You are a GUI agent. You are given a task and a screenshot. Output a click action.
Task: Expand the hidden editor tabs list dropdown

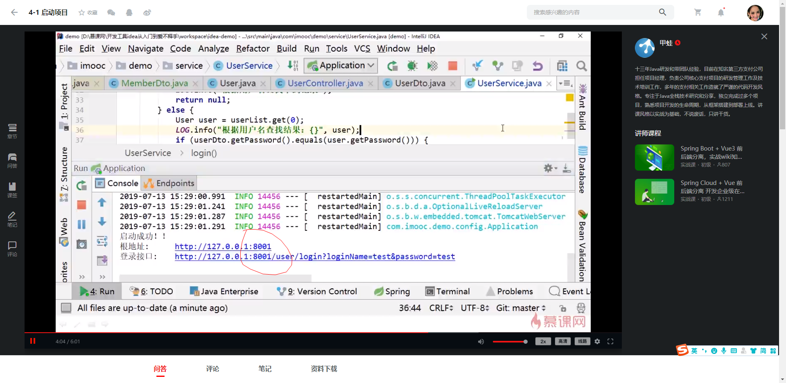(x=566, y=83)
